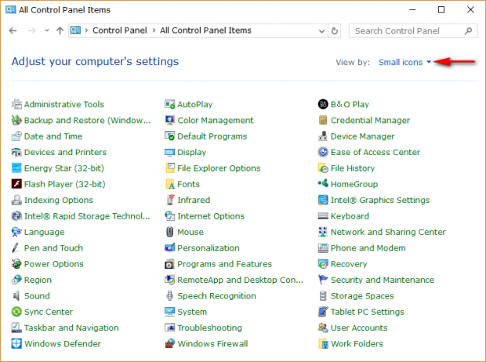
Task: Click the HomeGroup icon
Action: [x=323, y=184]
